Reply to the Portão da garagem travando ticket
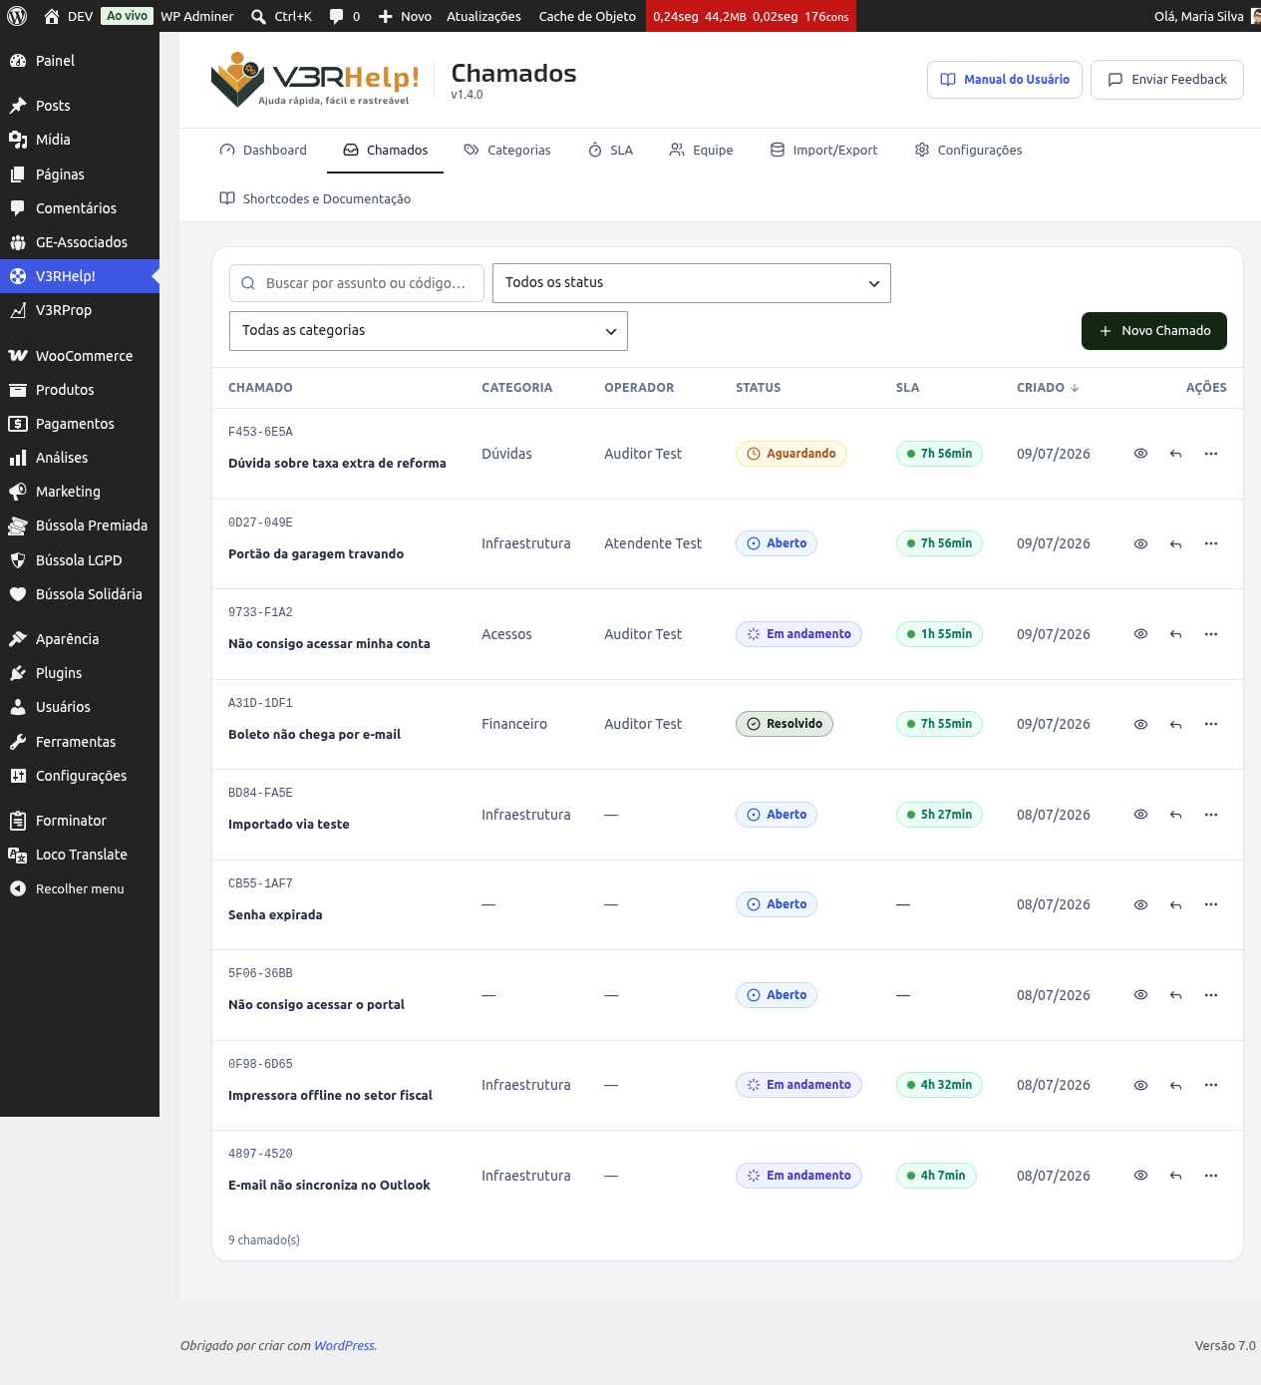Image resolution: width=1261 pixels, height=1385 pixels. (x=1175, y=543)
